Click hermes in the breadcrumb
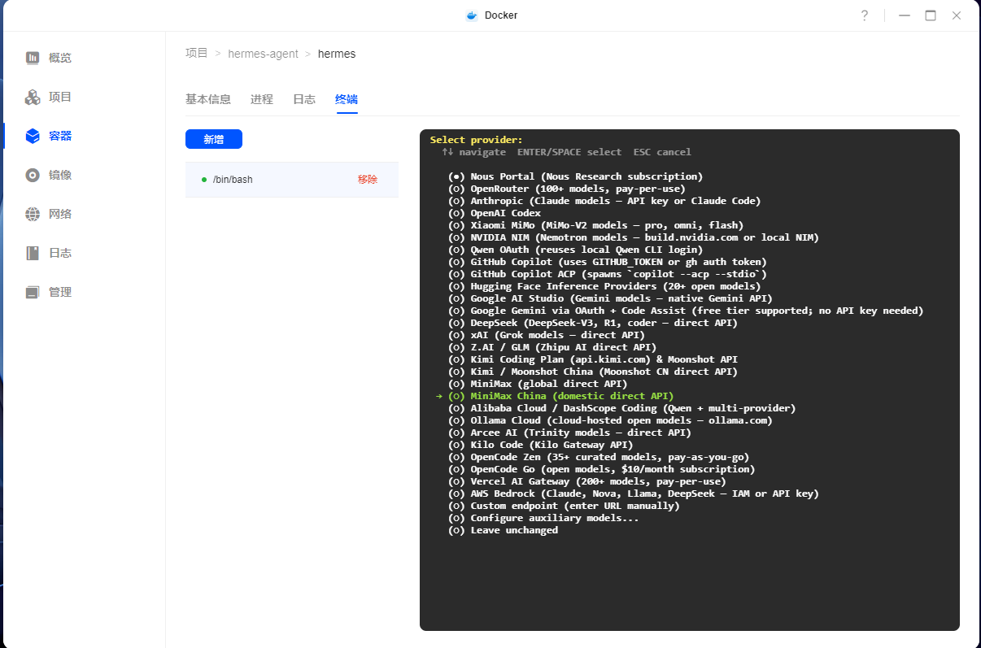The height and width of the screenshot is (648, 981). pyautogui.click(x=337, y=54)
